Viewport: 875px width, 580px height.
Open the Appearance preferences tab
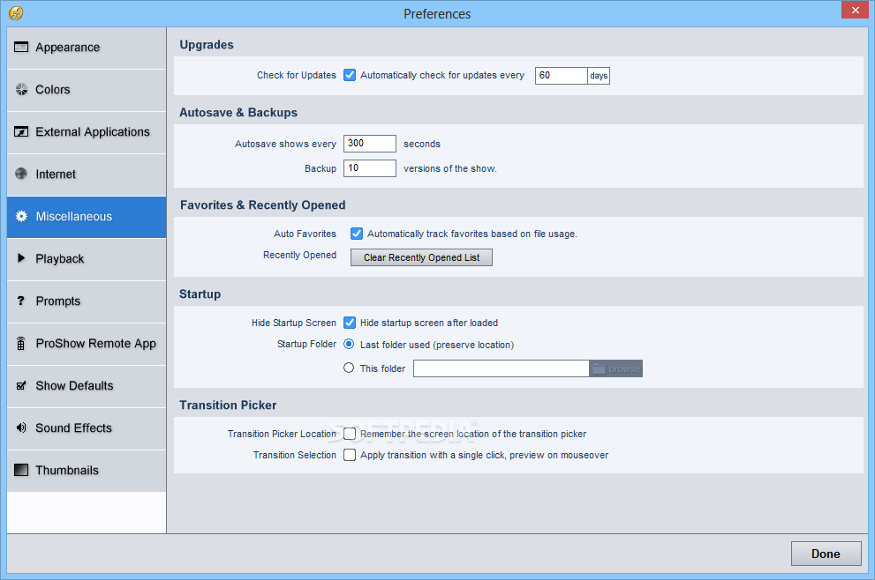(87, 48)
